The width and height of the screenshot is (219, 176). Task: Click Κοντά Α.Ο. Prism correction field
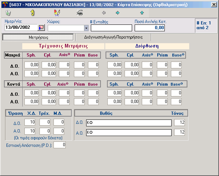click(162, 101)
